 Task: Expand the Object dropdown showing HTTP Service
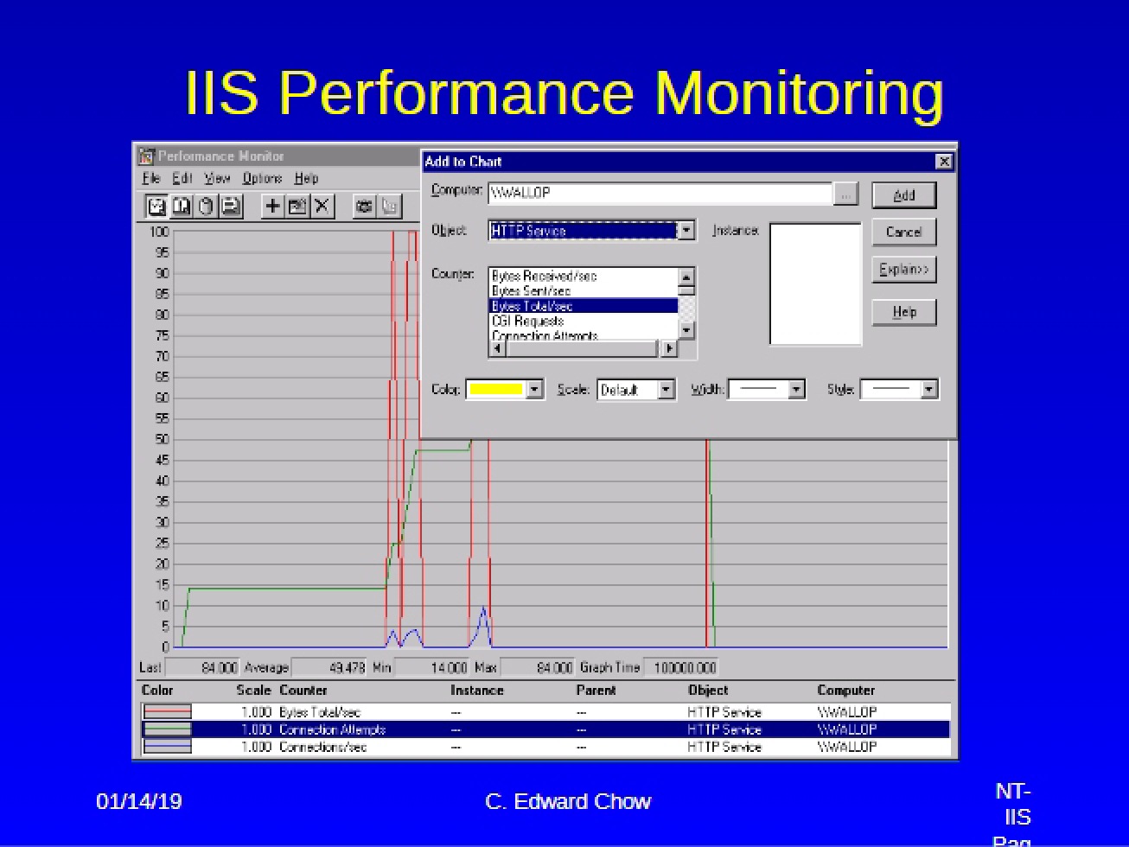click(686, 231)
